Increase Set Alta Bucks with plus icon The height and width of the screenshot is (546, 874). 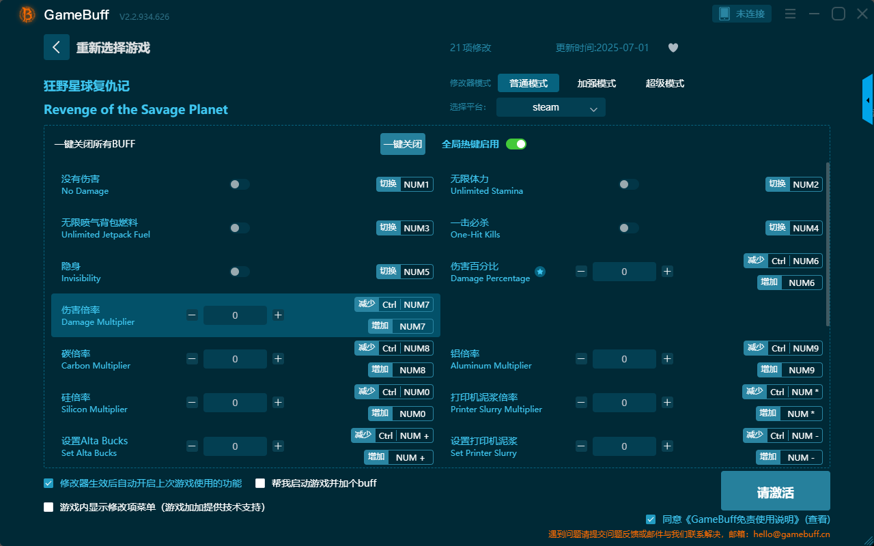click(x=278, y=446)
